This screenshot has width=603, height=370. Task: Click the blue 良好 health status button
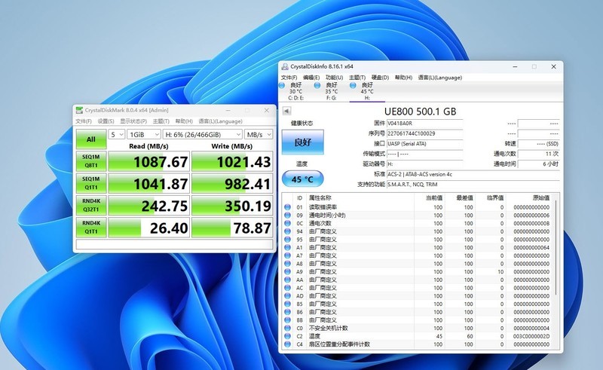click(x=302, y=141)
